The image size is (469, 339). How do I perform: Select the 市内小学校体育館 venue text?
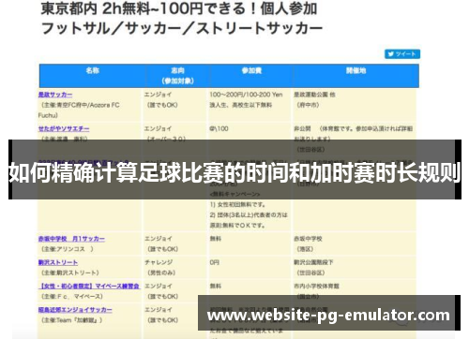[x=316, y=286]
